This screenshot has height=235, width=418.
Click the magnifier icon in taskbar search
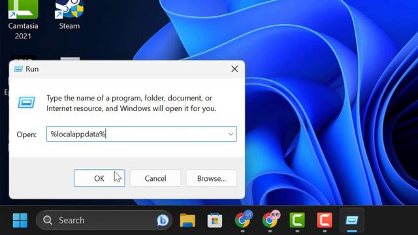pyautogui.click(x=48, y=221)
